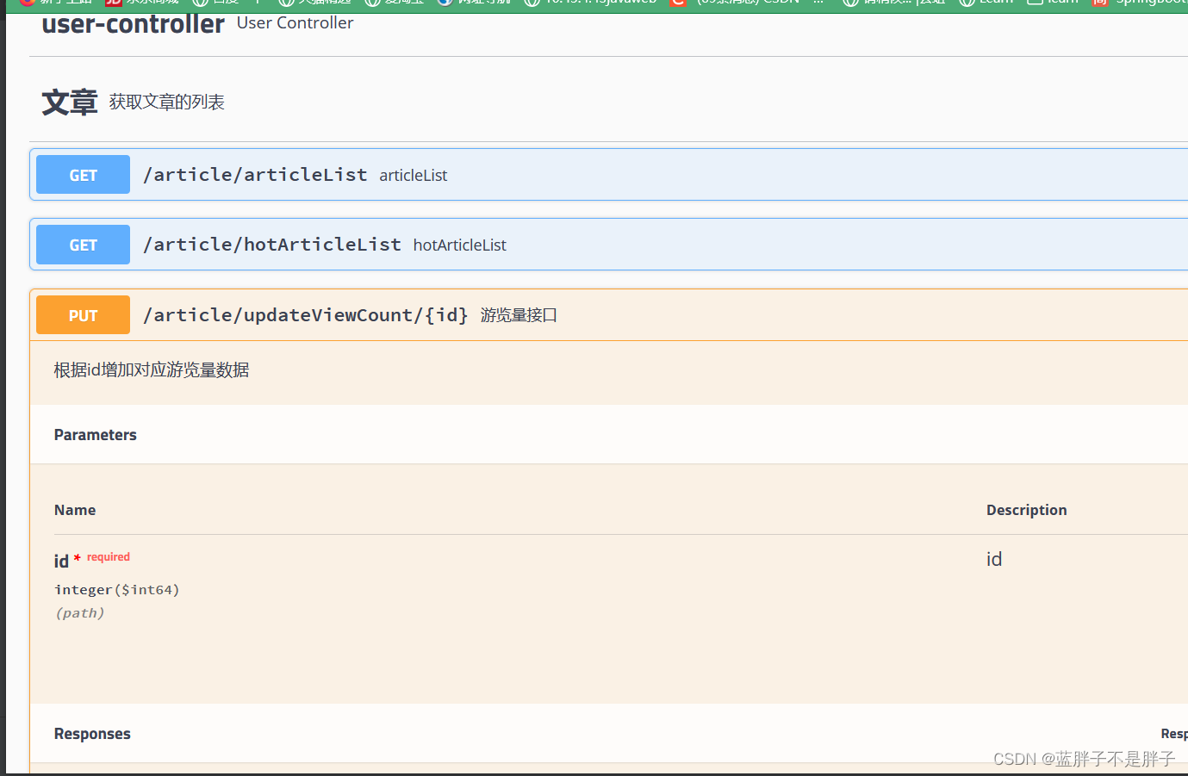Click the Parameters section header
The height and width of the screenshot is (776, 1188).
coord(96,435)
